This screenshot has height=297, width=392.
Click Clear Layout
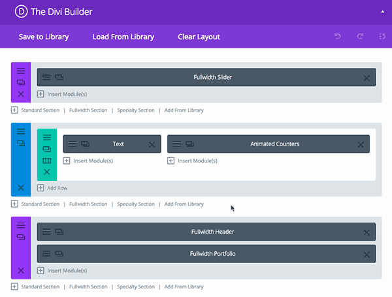199,37
